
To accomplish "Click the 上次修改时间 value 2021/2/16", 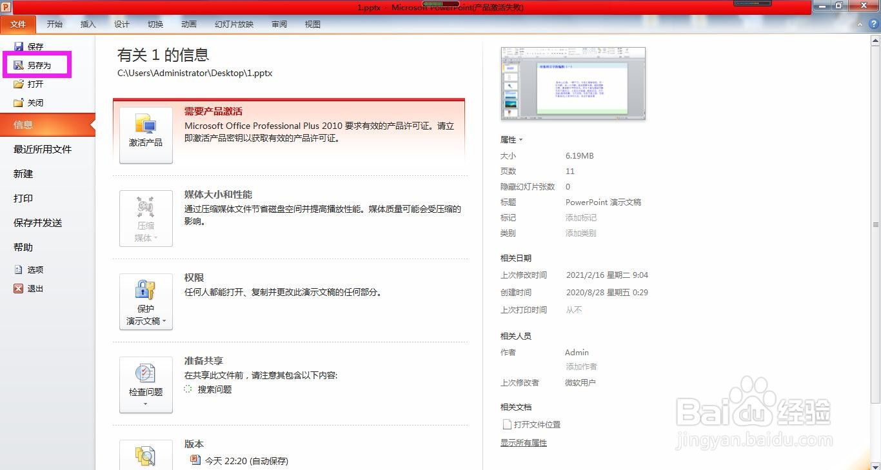I will [607, 275].
